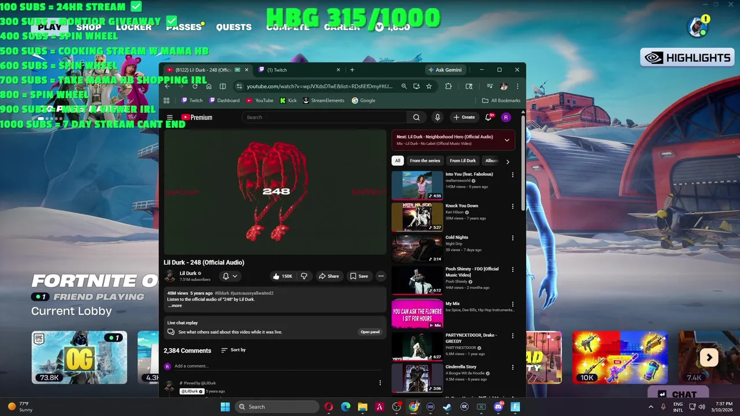Open the Kick bookmark
This screenshot has height=416, width=740.
click(x=288, y=101)
